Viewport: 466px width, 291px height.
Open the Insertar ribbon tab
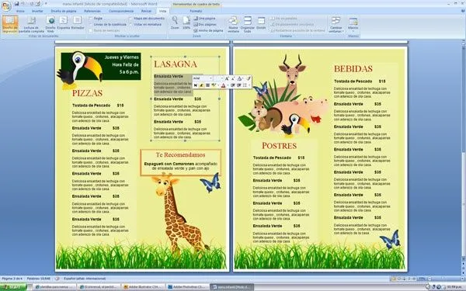click(37, 11)
